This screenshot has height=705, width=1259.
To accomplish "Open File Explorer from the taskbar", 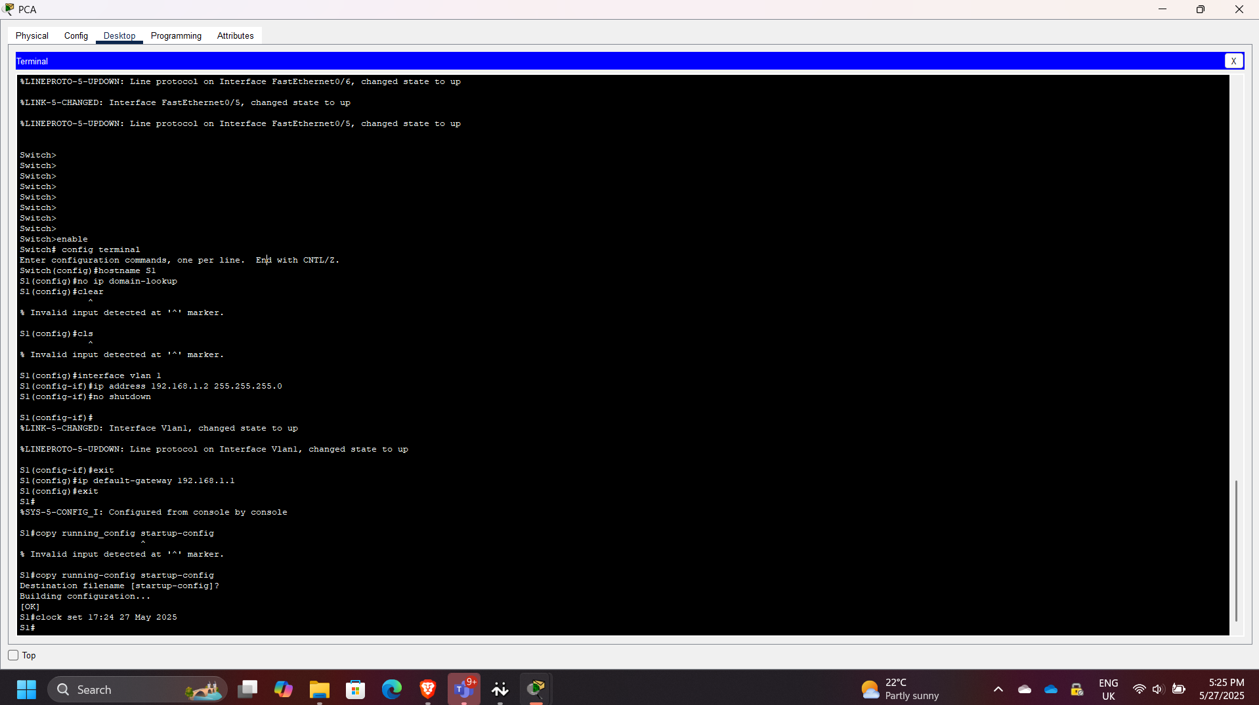I will click(x=319, y=689).
